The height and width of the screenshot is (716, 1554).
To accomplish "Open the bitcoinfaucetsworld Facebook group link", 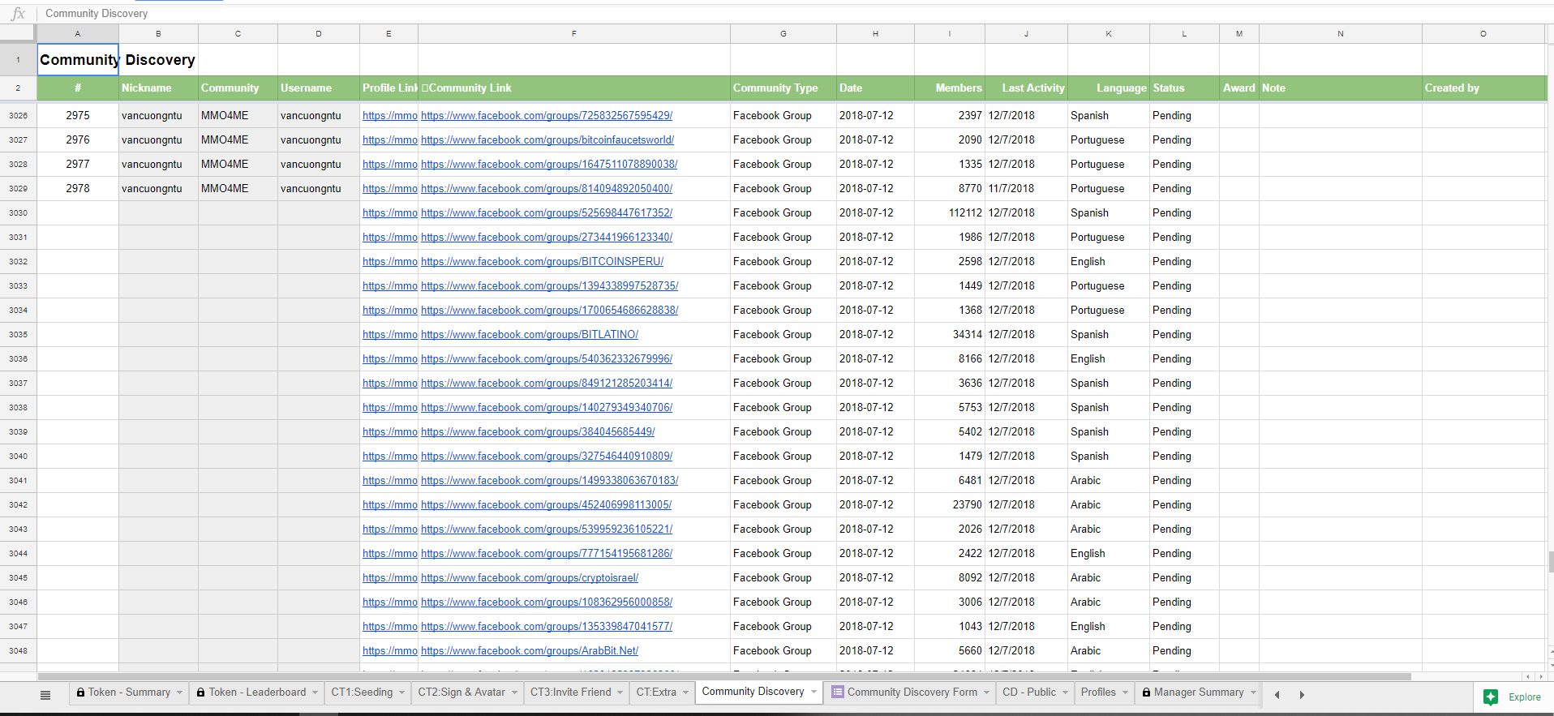I will [x=547, y=140].
